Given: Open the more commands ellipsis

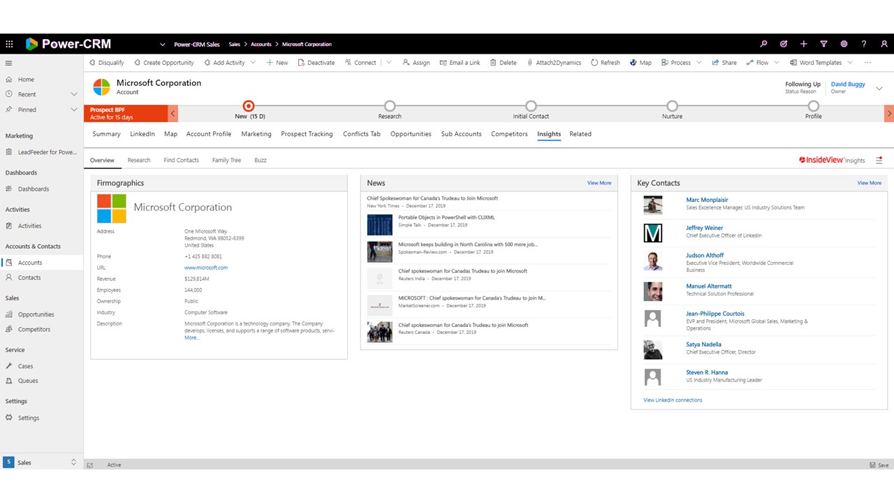Looking at the screenshot, I should 867,63.
